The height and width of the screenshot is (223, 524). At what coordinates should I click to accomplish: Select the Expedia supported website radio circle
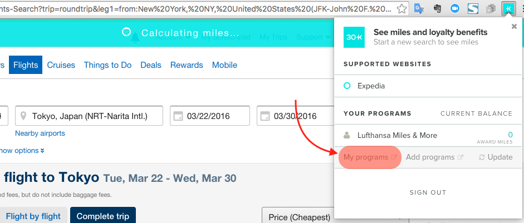(x=347, y=86)
